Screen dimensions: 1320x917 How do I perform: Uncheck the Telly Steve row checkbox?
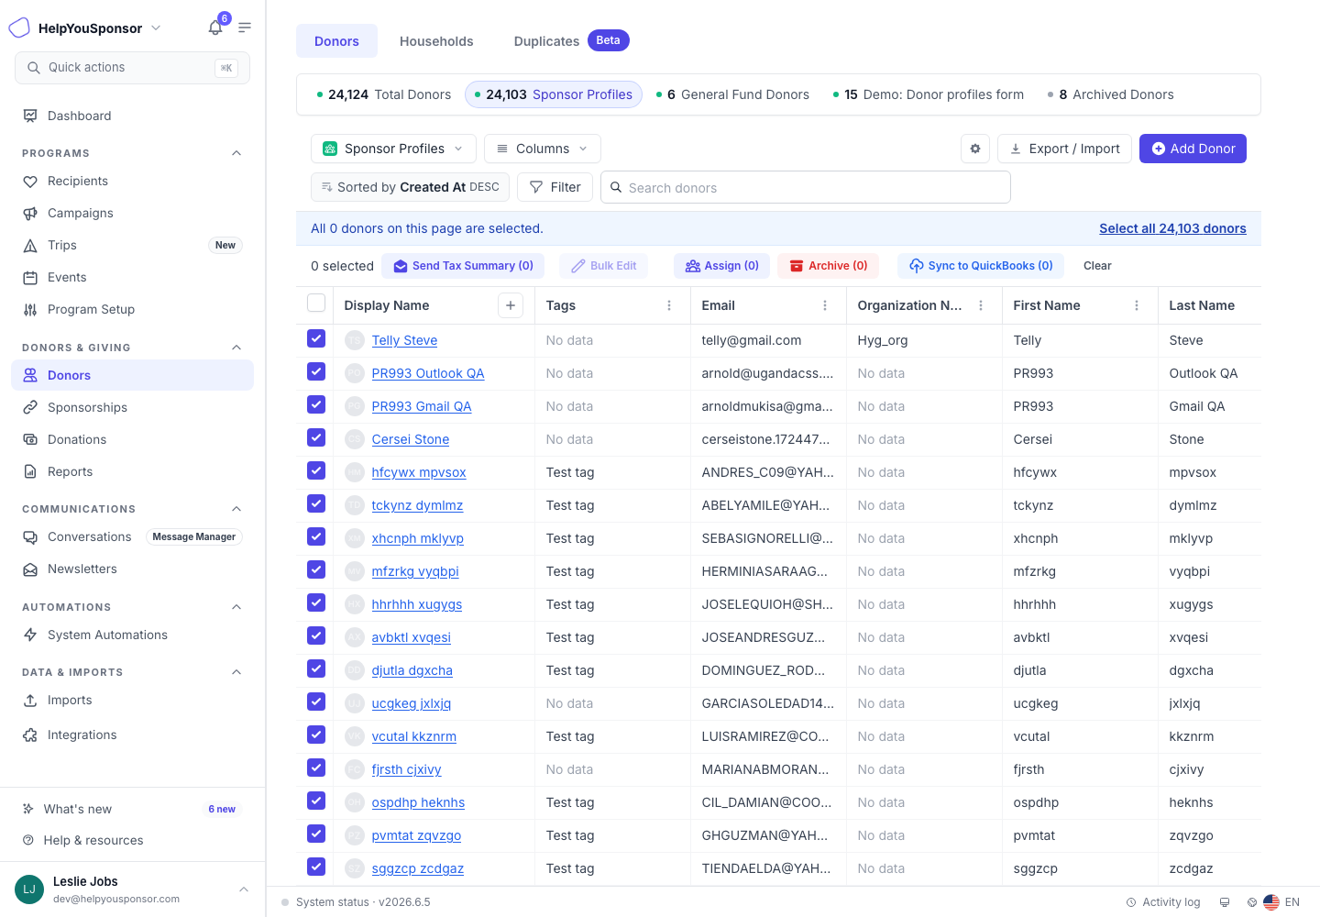(x=316, y=339)
